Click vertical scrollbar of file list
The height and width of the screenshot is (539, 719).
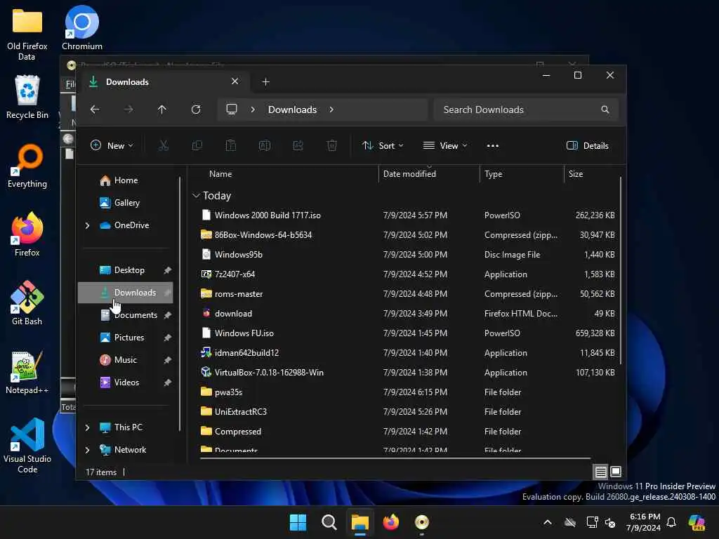click(621, 270)
